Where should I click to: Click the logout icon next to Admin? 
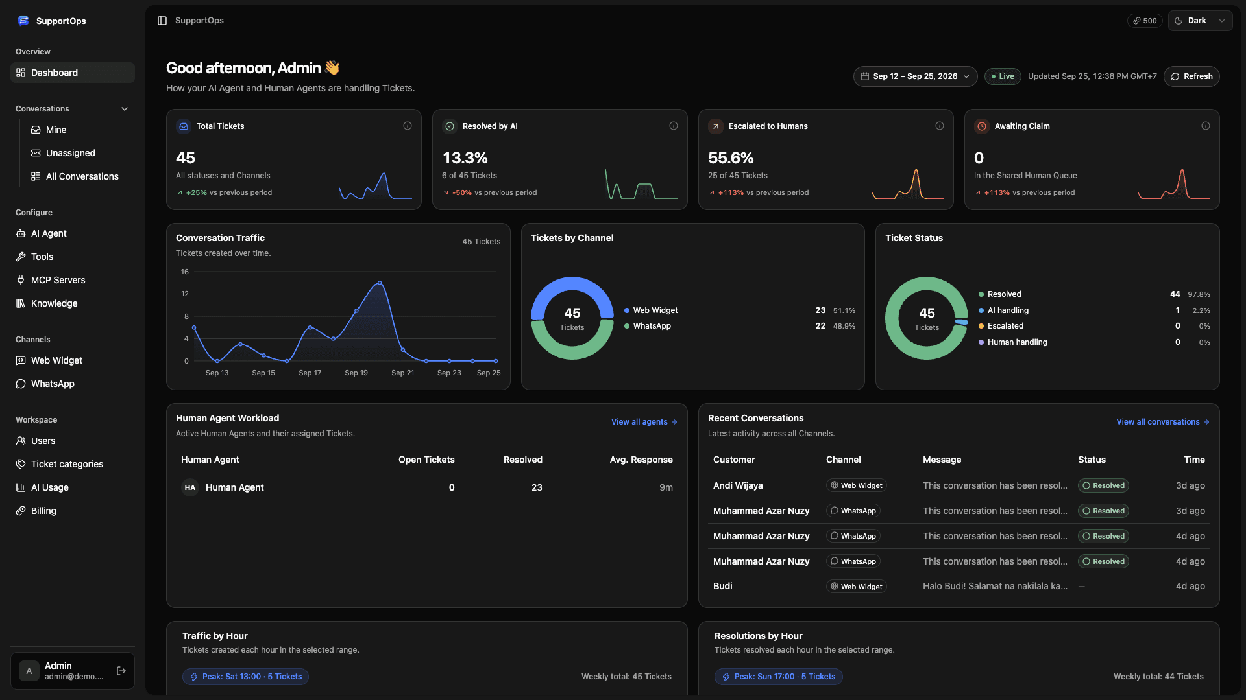pos(121,671)
